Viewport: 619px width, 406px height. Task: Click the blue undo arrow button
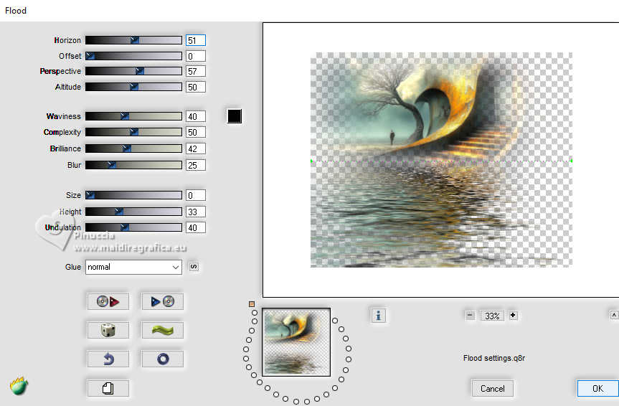point(108,359)
